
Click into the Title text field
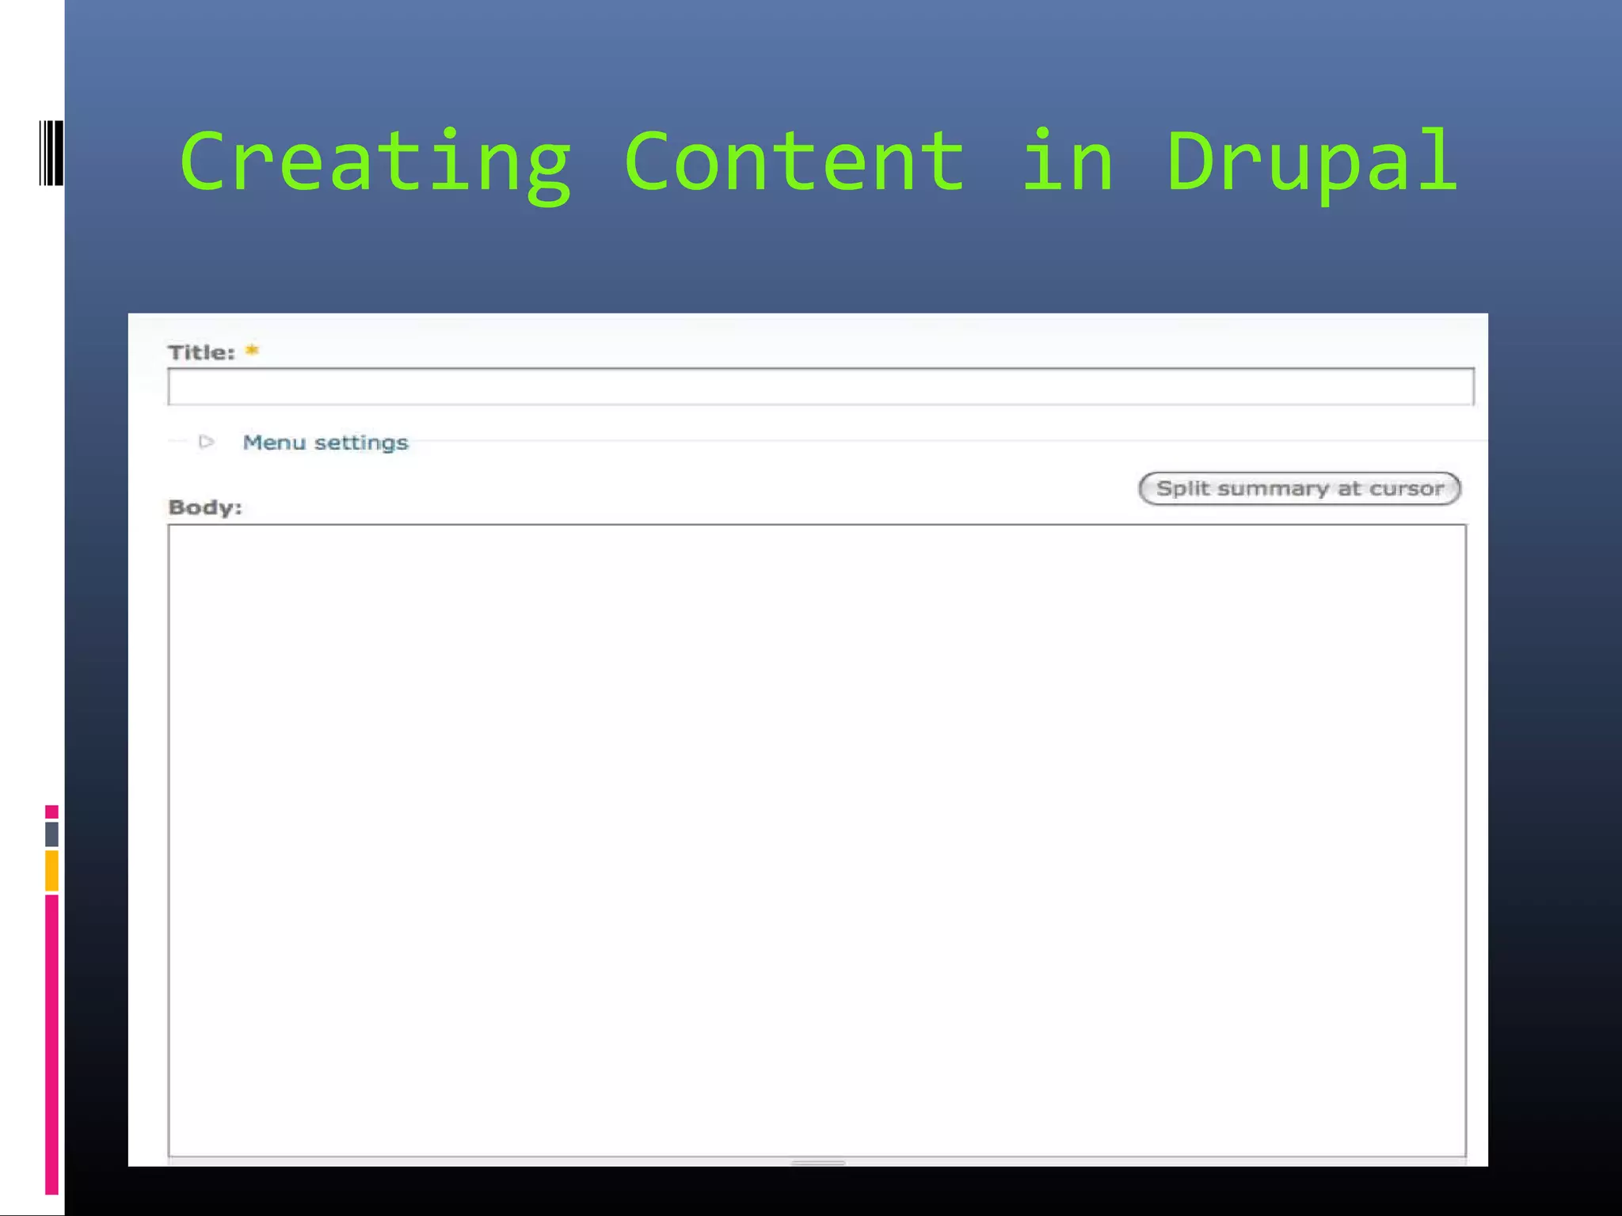click(x=820, y=387)
